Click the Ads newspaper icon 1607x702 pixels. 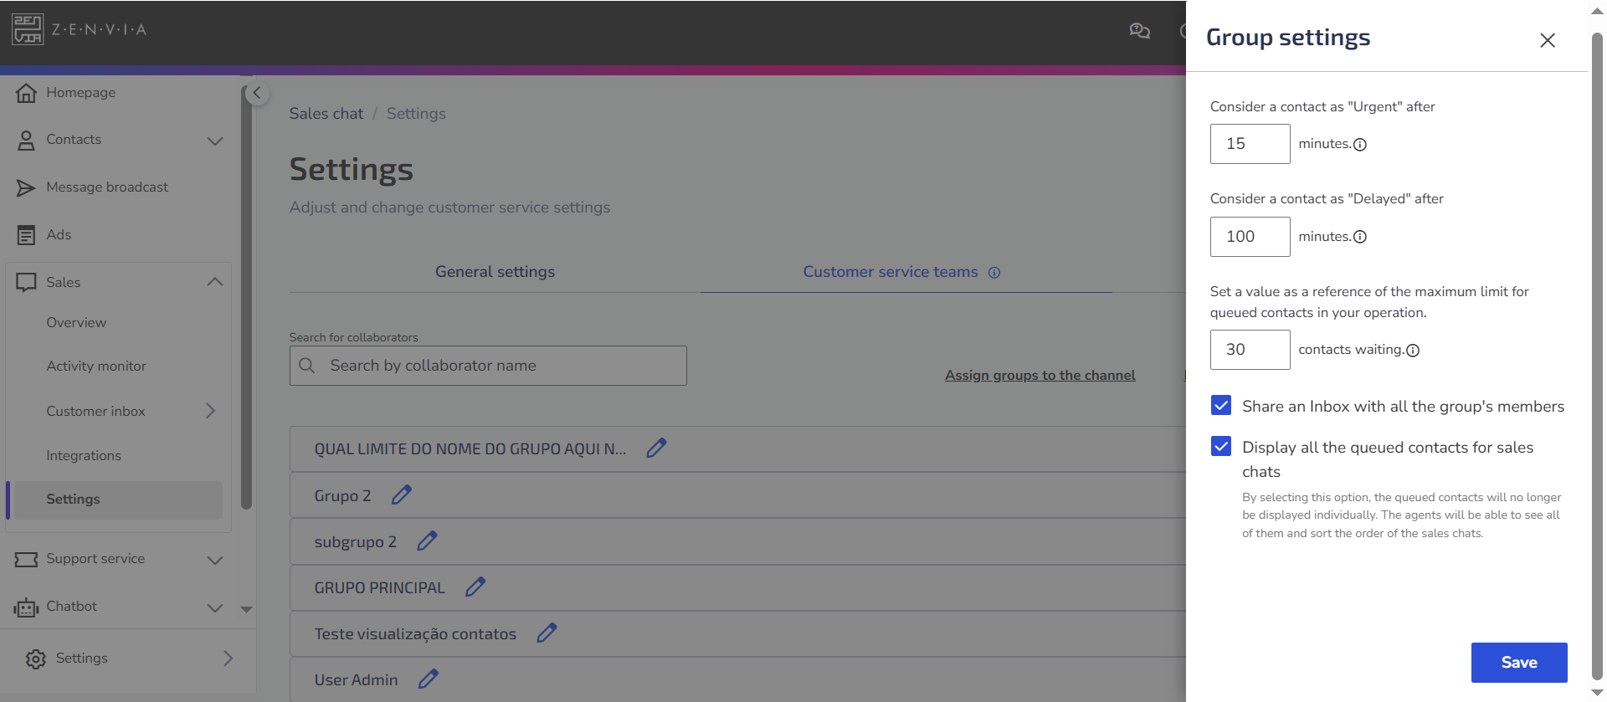point(26,235)
